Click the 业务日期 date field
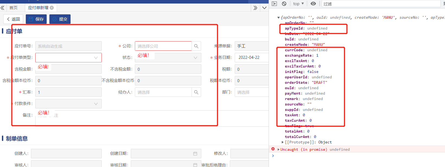 click(x=252, y=57)
